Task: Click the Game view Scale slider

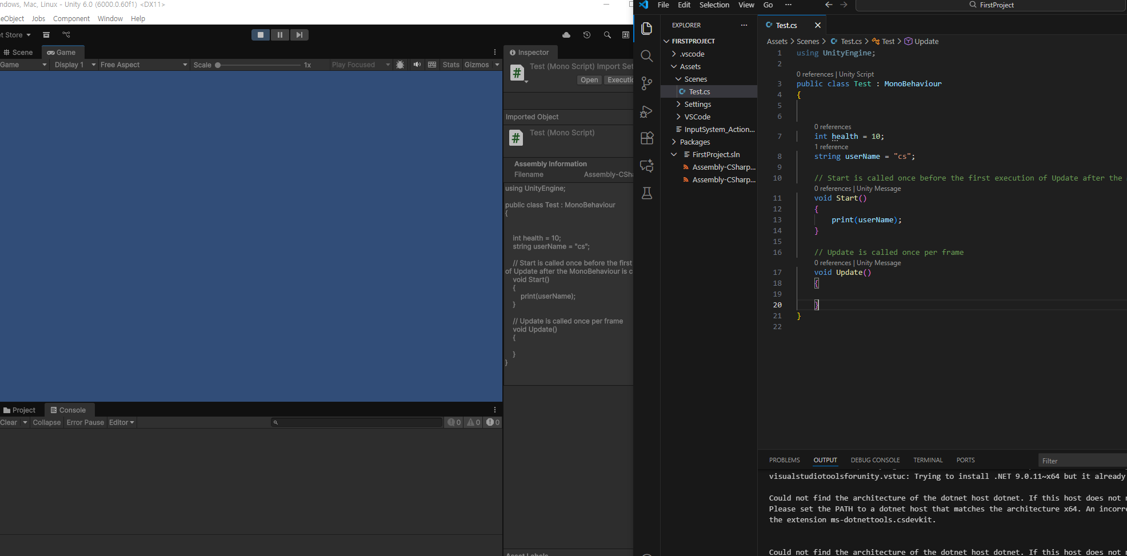Action: click(258, 65)
